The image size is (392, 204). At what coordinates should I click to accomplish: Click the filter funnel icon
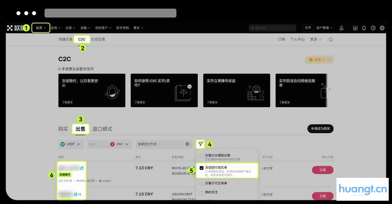[200, 144]
